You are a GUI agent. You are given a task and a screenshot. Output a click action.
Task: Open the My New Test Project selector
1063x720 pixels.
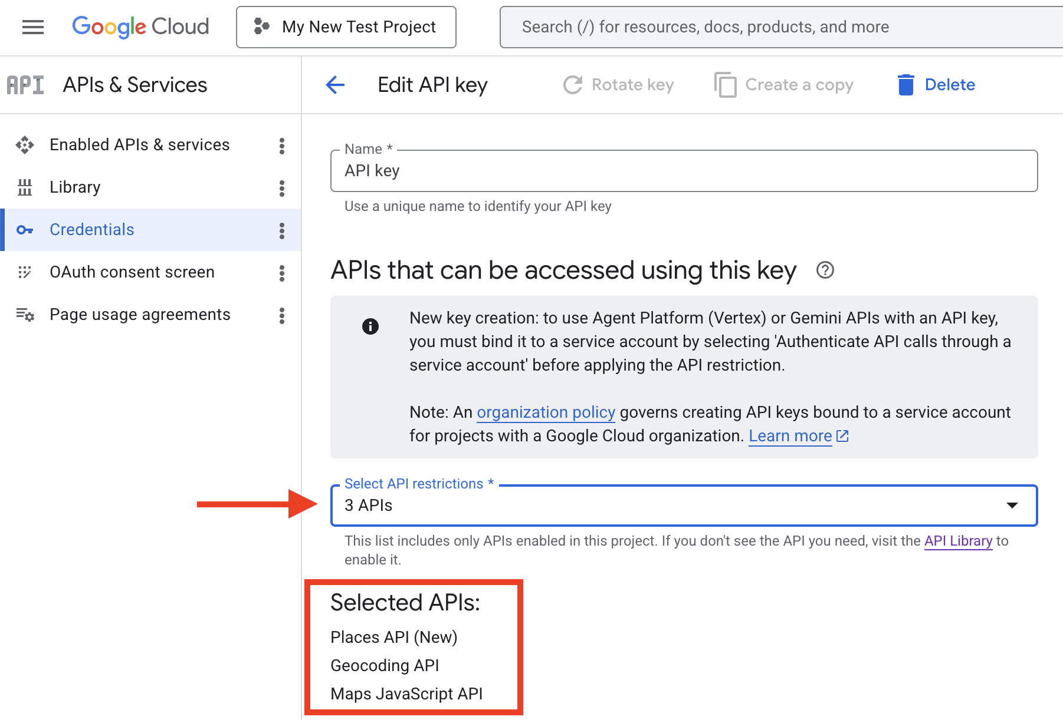click(346, 27)
